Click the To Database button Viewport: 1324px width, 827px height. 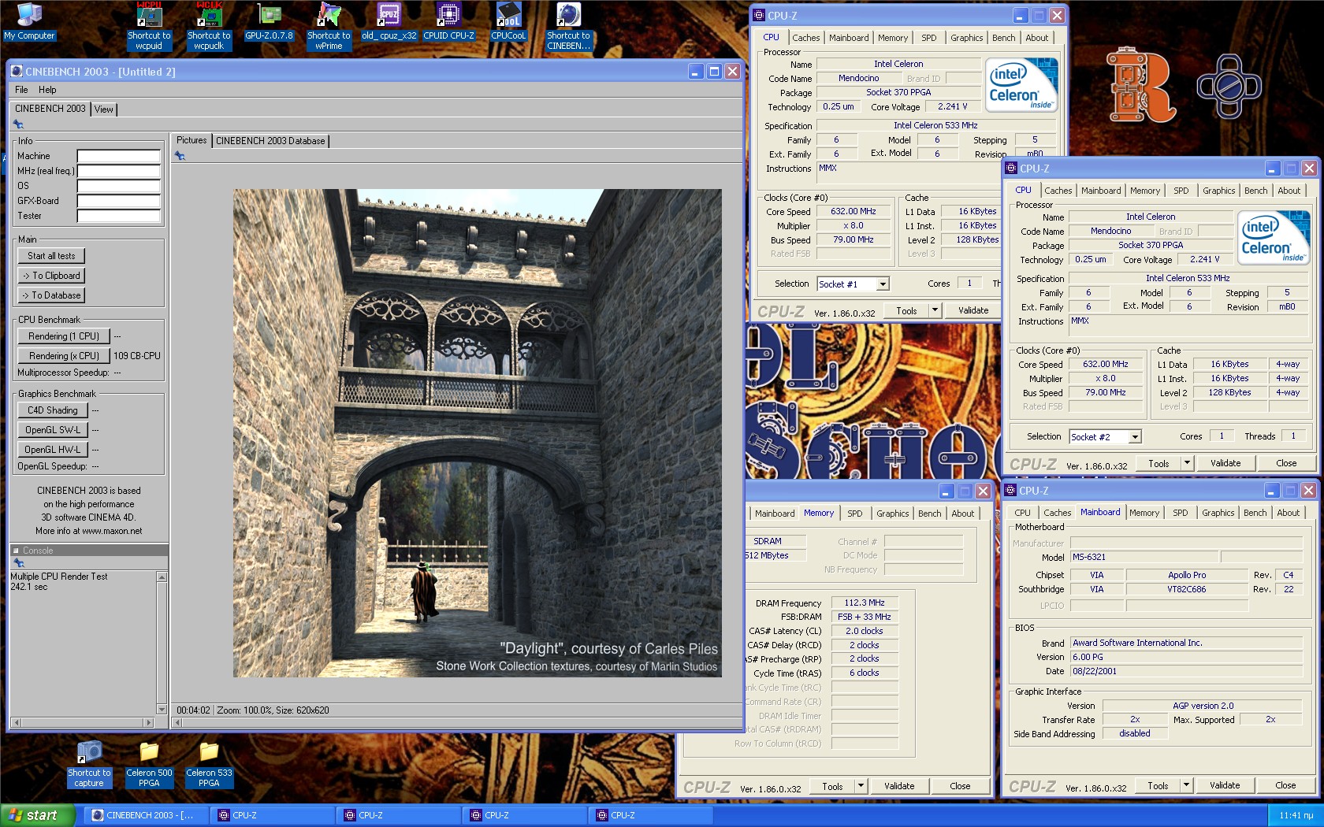[51, 295]
